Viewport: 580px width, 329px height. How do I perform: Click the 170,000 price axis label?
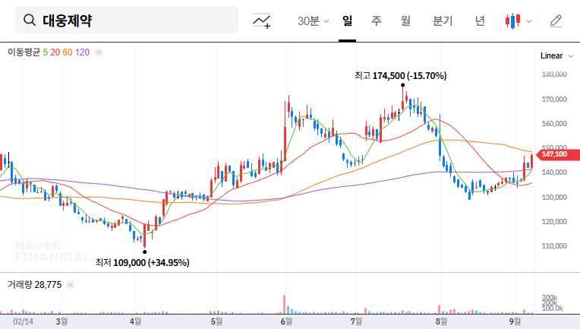554,100
